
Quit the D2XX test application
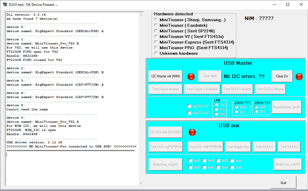pos(283,182)
